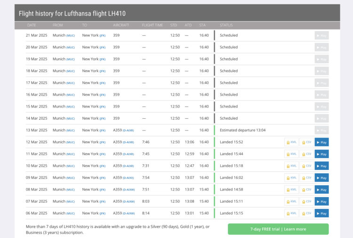353x238 pixels.
Task: Open MUC airport link in 06 Mar 2025 row
Action: coord(71,213)
